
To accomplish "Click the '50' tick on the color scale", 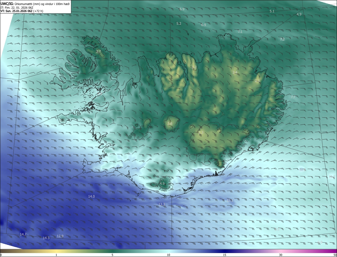I will tap(335, 255).
